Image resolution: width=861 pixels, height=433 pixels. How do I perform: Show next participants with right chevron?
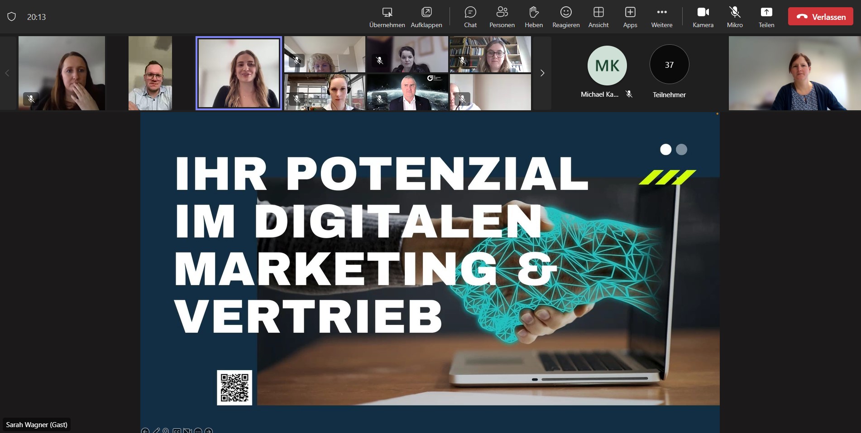click(542, 73)
